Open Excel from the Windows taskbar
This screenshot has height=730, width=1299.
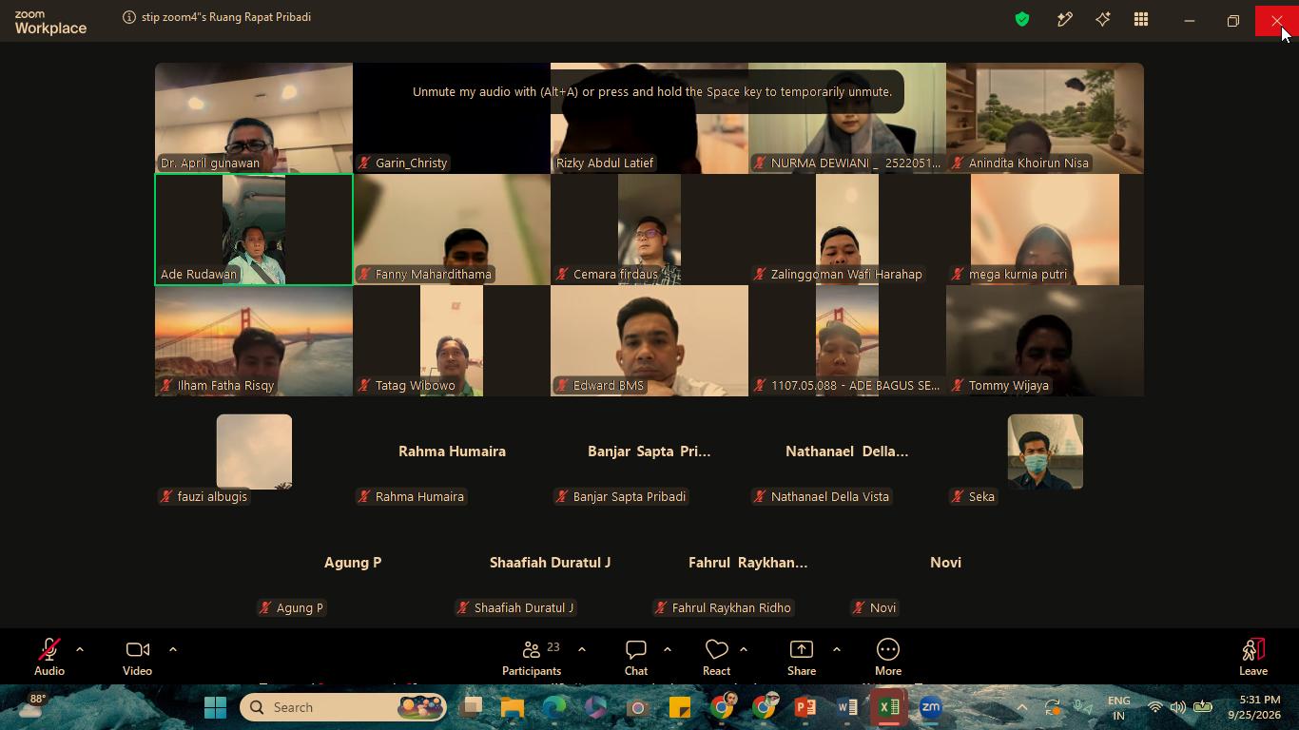coord(889,707)
